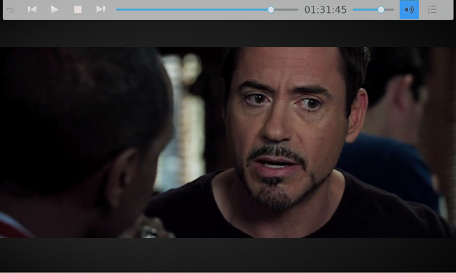The height and width of the screenshot is (273, 456).
Task: Lower volume by clicking the blue volume portion
Action: [366, 9]
